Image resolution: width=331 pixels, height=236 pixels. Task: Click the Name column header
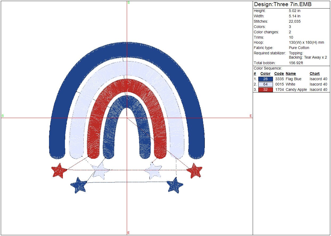[x=291, y=74]
